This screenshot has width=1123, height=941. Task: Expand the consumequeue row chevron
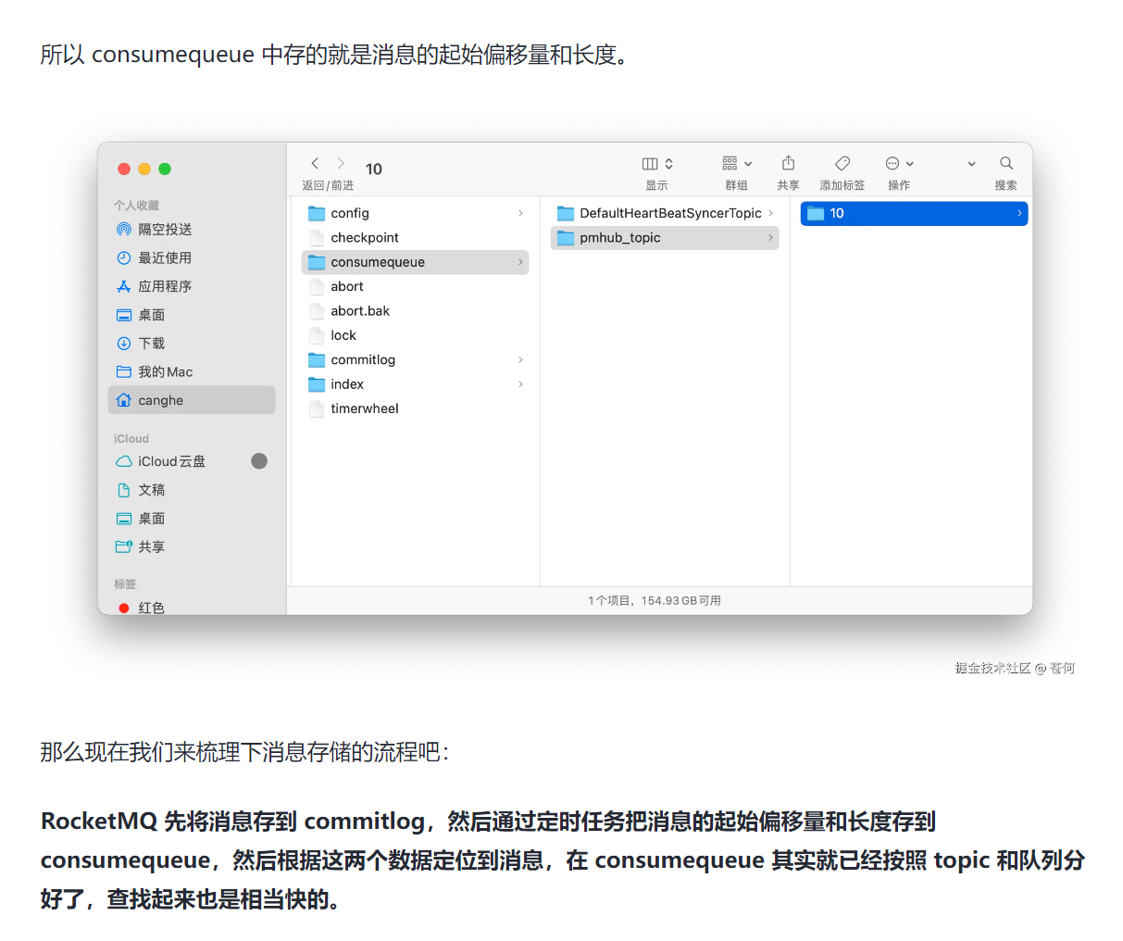click(520, 262)
